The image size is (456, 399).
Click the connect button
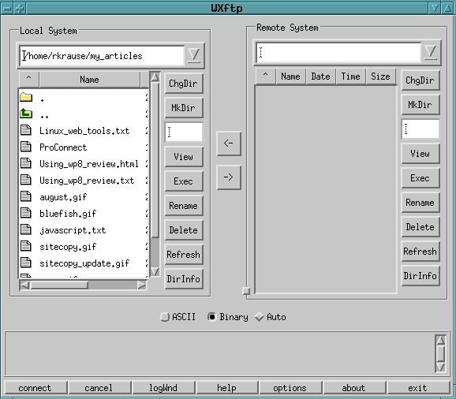[35, 388]
